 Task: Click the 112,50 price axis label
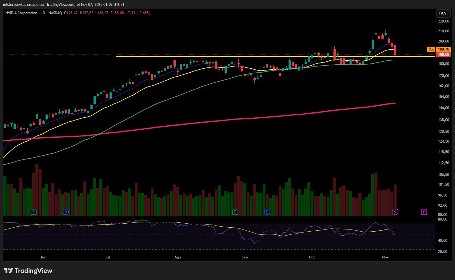point(443,163)
